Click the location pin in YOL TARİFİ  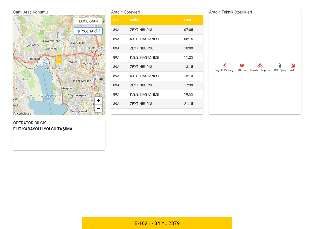coord(79,31)
